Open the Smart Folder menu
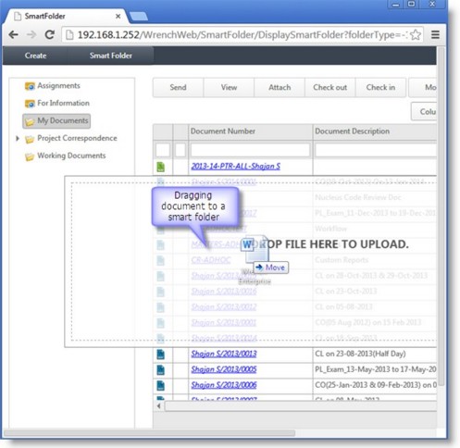Screen dimensions: 460x448 pyautogui.click(x=111, y=56)
